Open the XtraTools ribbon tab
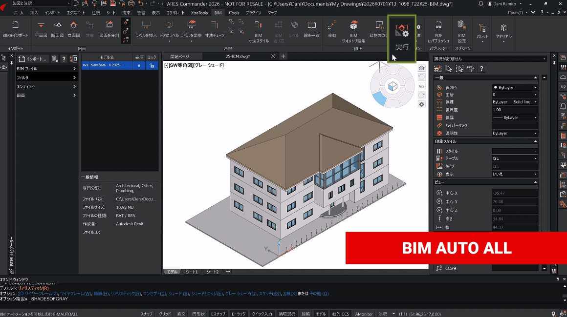 click(200, 13)
